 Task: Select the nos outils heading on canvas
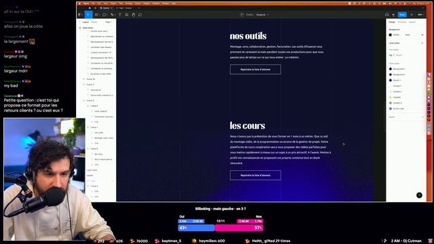click(248, 36)
